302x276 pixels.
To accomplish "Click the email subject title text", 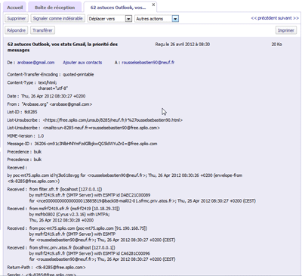I will (x=63, y=47).
